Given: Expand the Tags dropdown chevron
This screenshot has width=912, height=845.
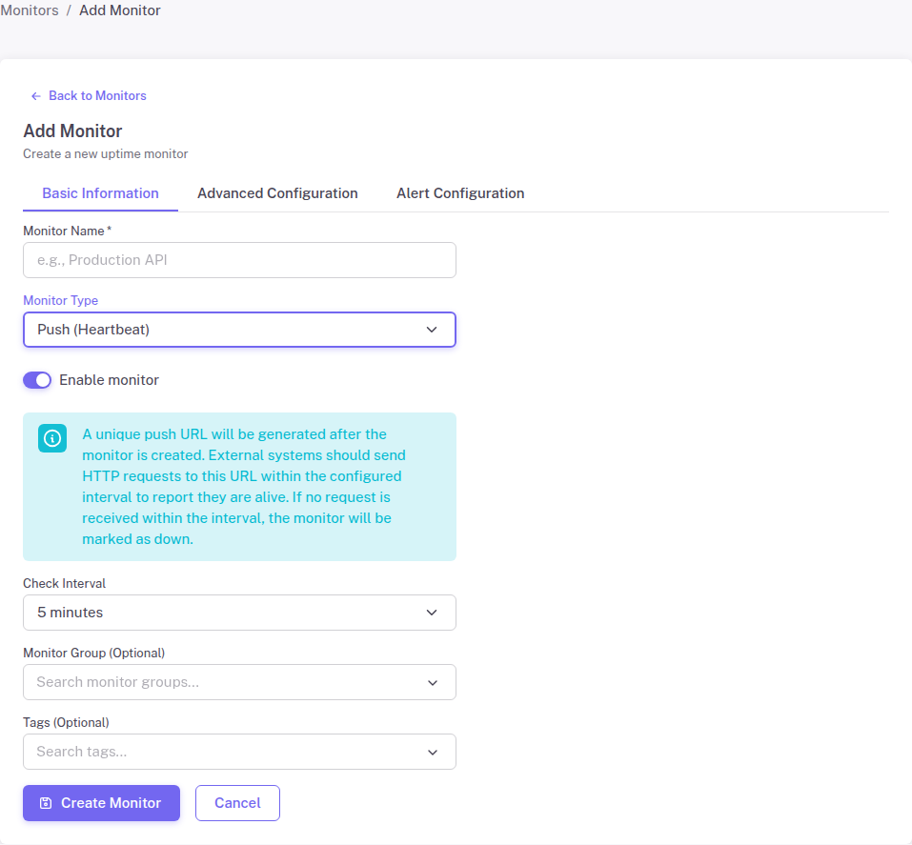Looking at the screenshot, I should tap(432, 752).
